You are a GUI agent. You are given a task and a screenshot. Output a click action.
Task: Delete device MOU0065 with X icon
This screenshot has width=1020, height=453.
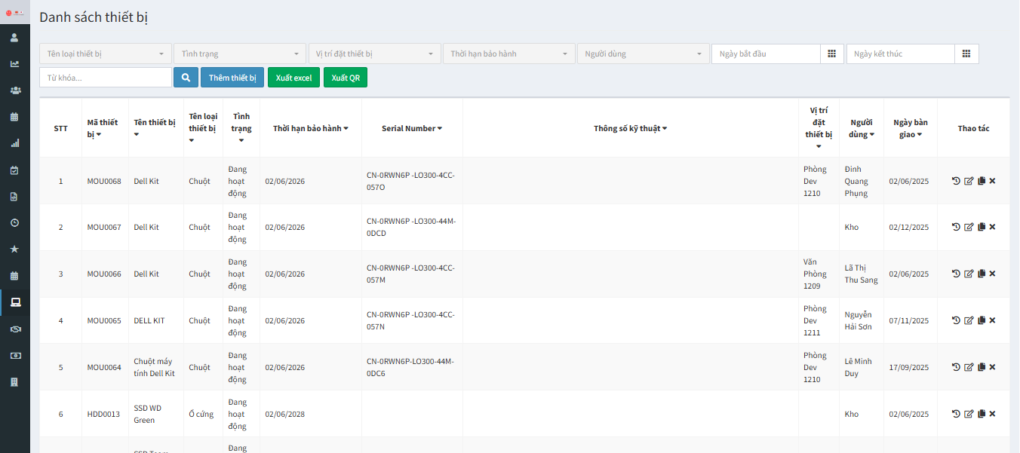(993, 320)
